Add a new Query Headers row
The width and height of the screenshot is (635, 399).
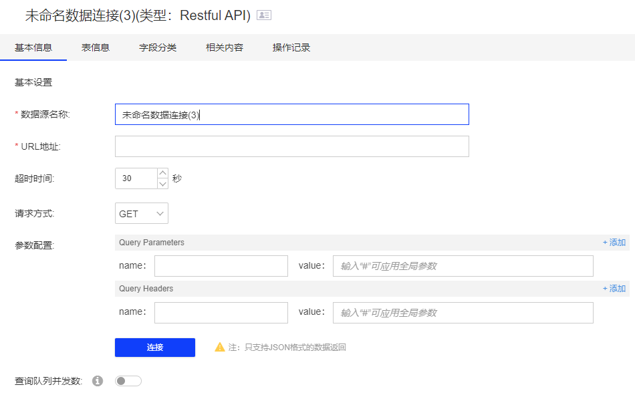click(614, 289)
